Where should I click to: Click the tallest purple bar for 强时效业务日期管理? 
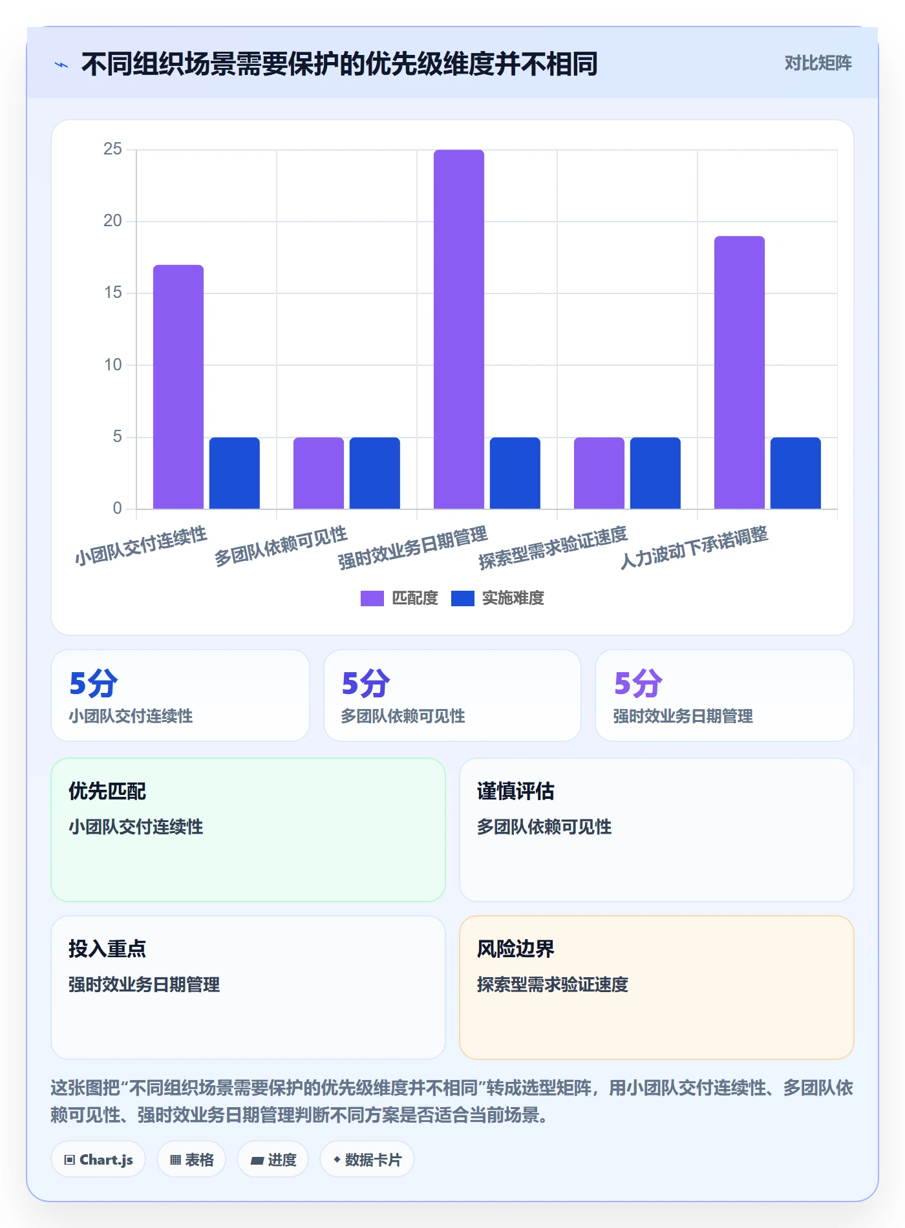tap(459, 329)
